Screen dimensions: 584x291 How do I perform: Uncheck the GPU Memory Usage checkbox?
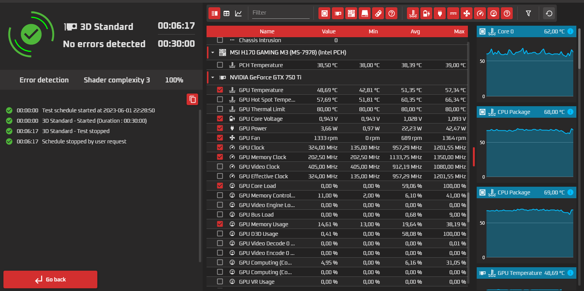pyautogui.click(x=220, y=224)
